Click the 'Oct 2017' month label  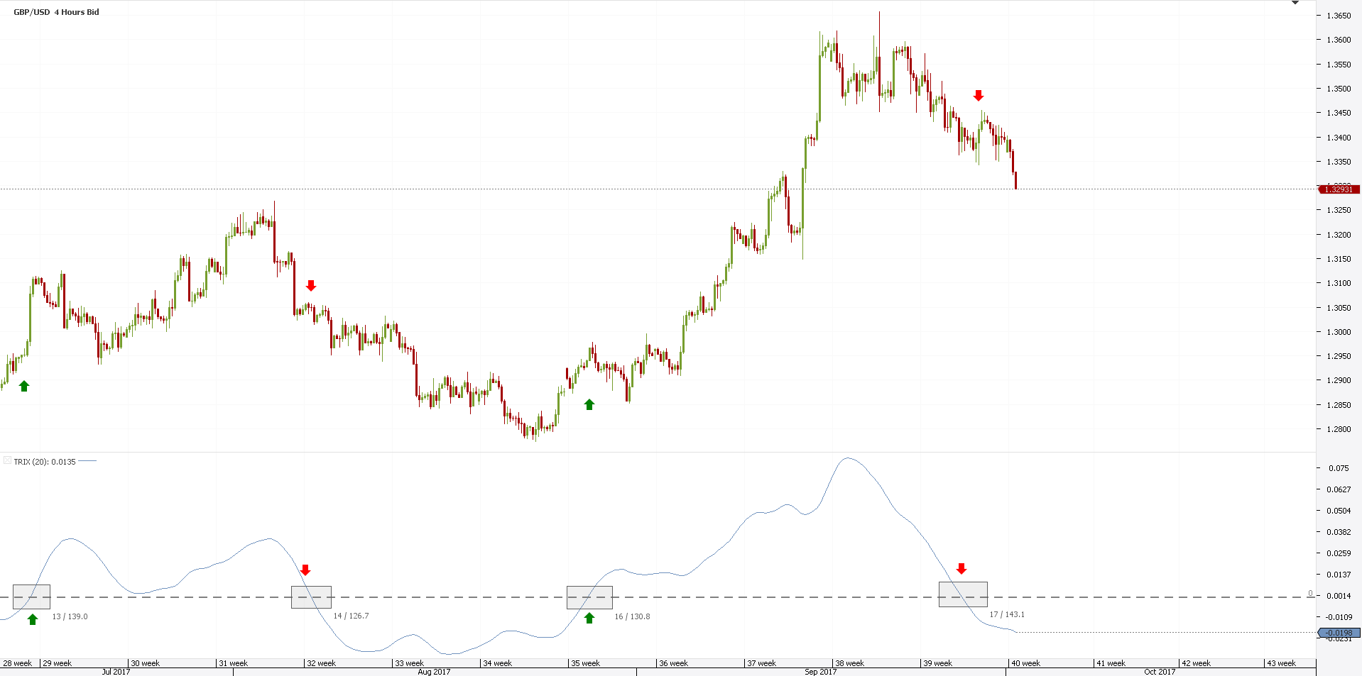click(x=1160, y=672)
